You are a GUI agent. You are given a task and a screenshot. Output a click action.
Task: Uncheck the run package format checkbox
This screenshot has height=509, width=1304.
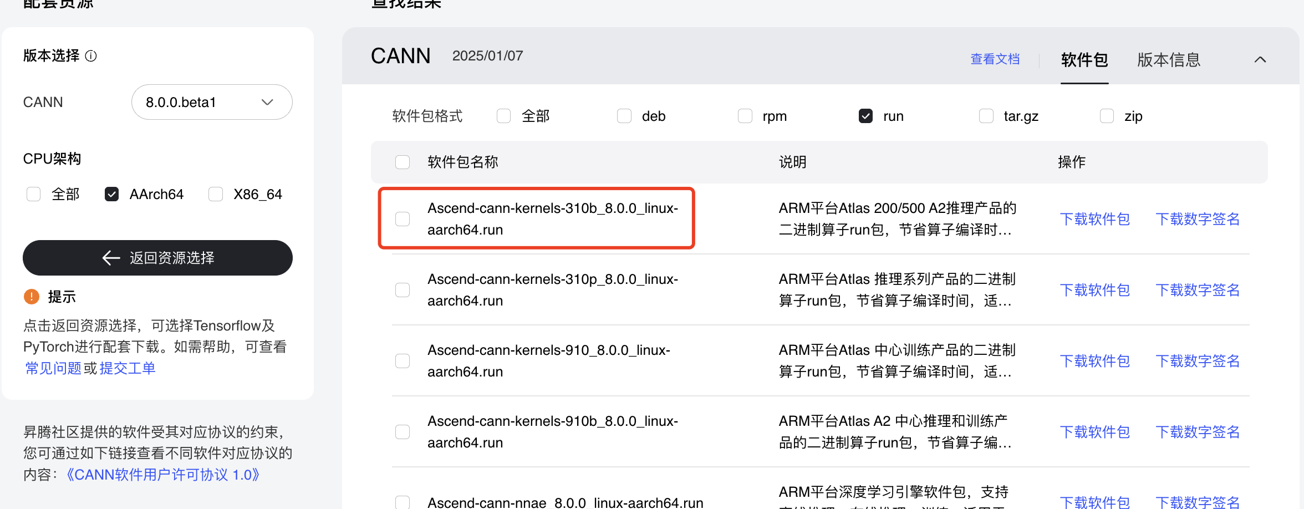pos(865,116)
